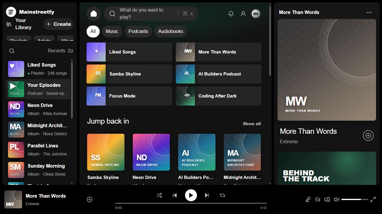
Task: Toggle shuffle mode
Action: [x=159, y=195]
